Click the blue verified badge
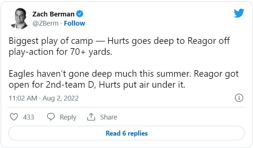Viewport: 253px width, 148px height. point(79,14)
